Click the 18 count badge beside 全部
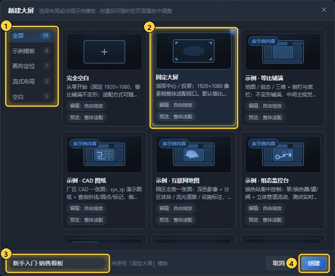The image size is (335, 276). 45,35
